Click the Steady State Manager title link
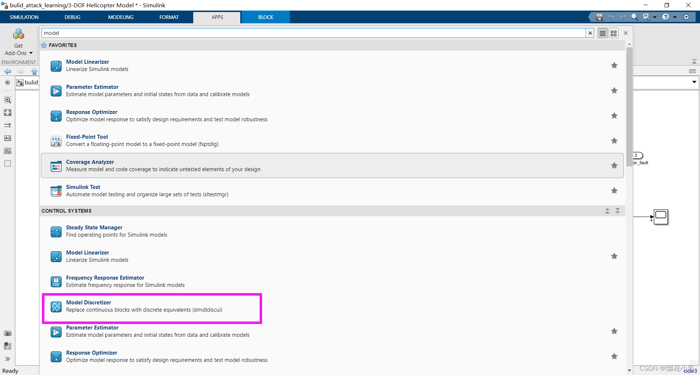This screenshot has width=700, height=375. [94, 228]
